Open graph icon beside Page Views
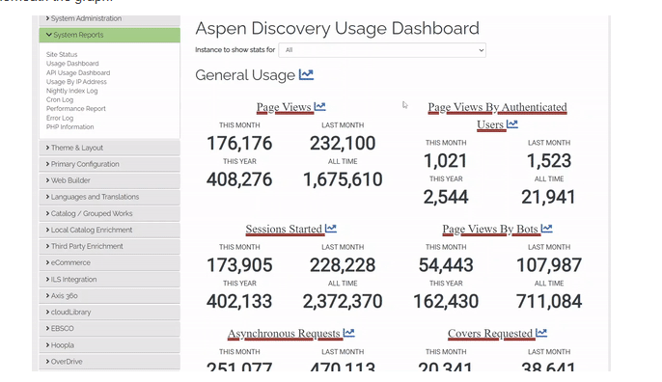This screenshot has height=382, width=662. 320,107
